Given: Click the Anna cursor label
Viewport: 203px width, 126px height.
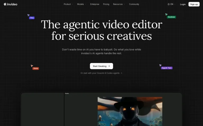Looking at the screenshot, I should click(x=36, y=69).
